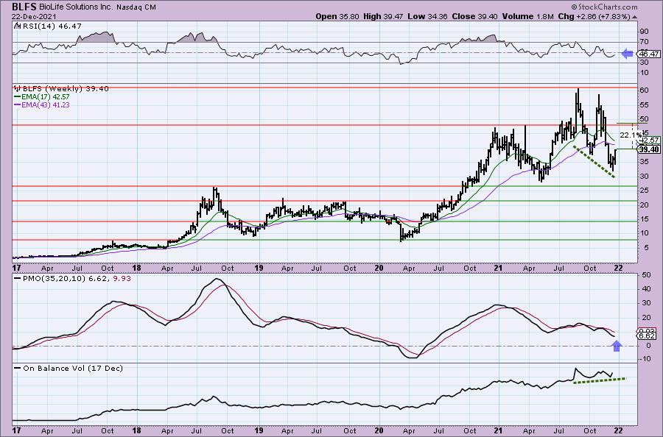663x437 pixels.
Task: Click the price-bars icon before BLFS (Weekly)
Action: tap(18, 89)
